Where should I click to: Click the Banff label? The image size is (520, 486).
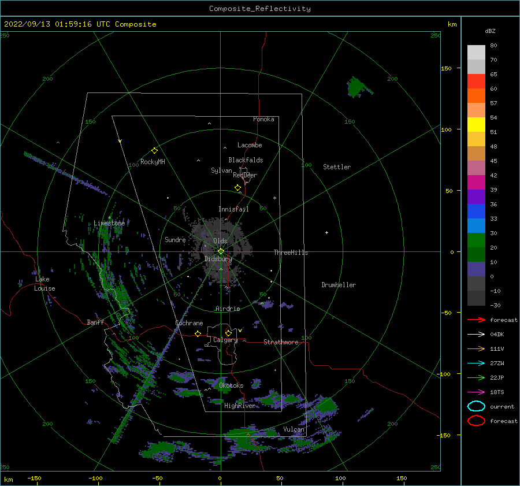tap(95, 322)
